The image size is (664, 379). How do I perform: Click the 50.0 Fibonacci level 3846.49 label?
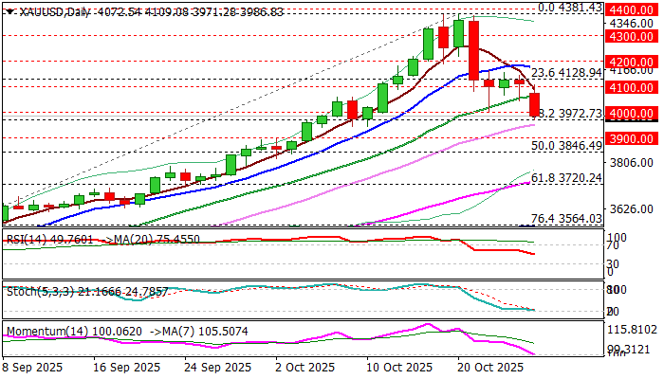pyautogui.click(x=566, y=146)
